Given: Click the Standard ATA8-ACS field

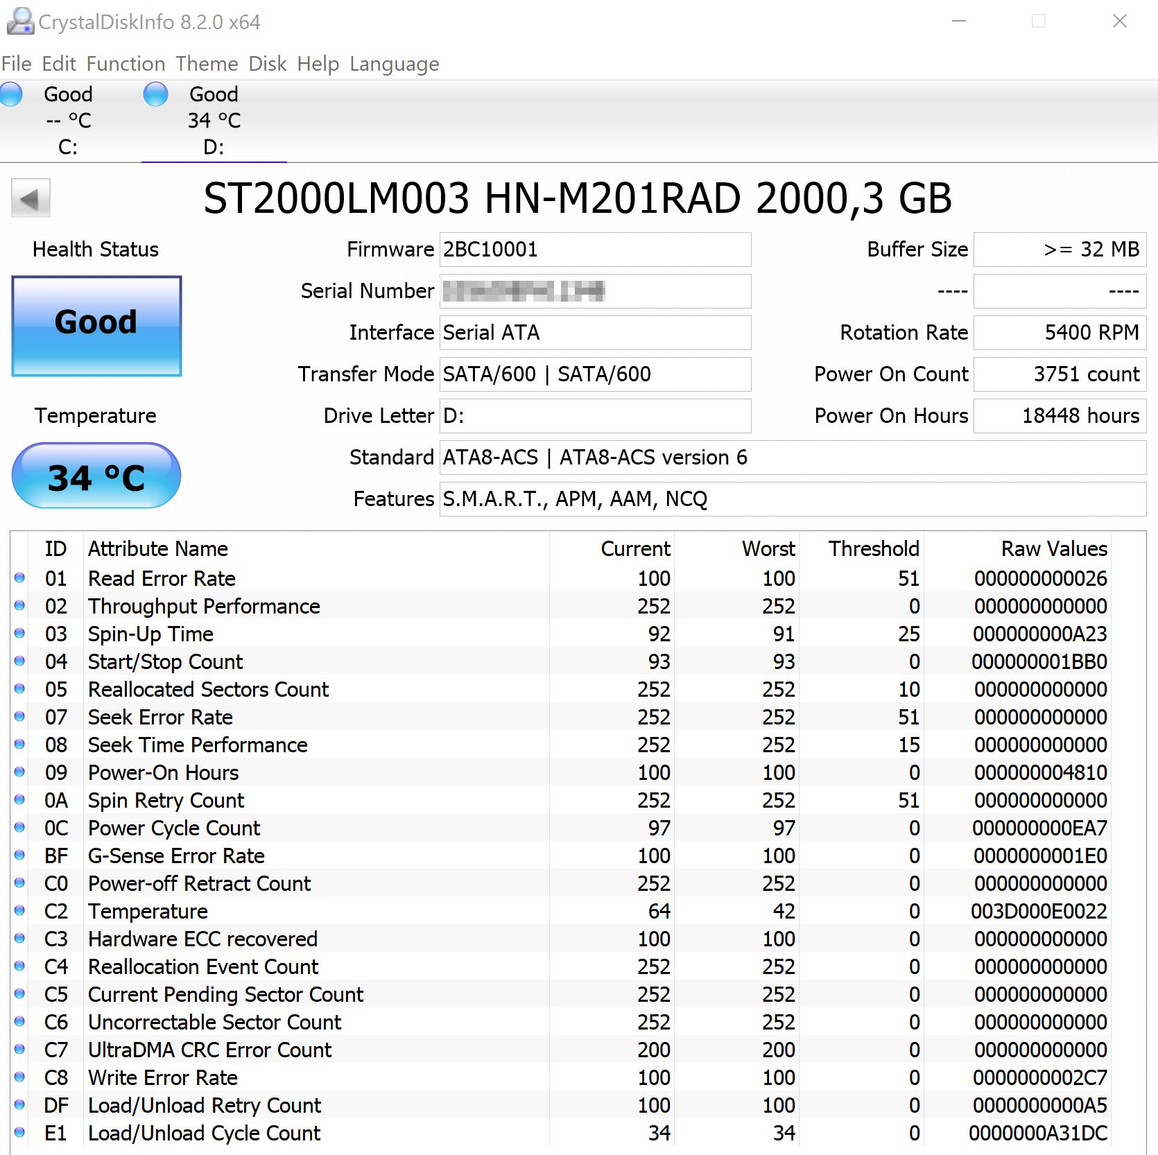Looking at the screenshot, I should pyautogui.click(x=793, y=458).
